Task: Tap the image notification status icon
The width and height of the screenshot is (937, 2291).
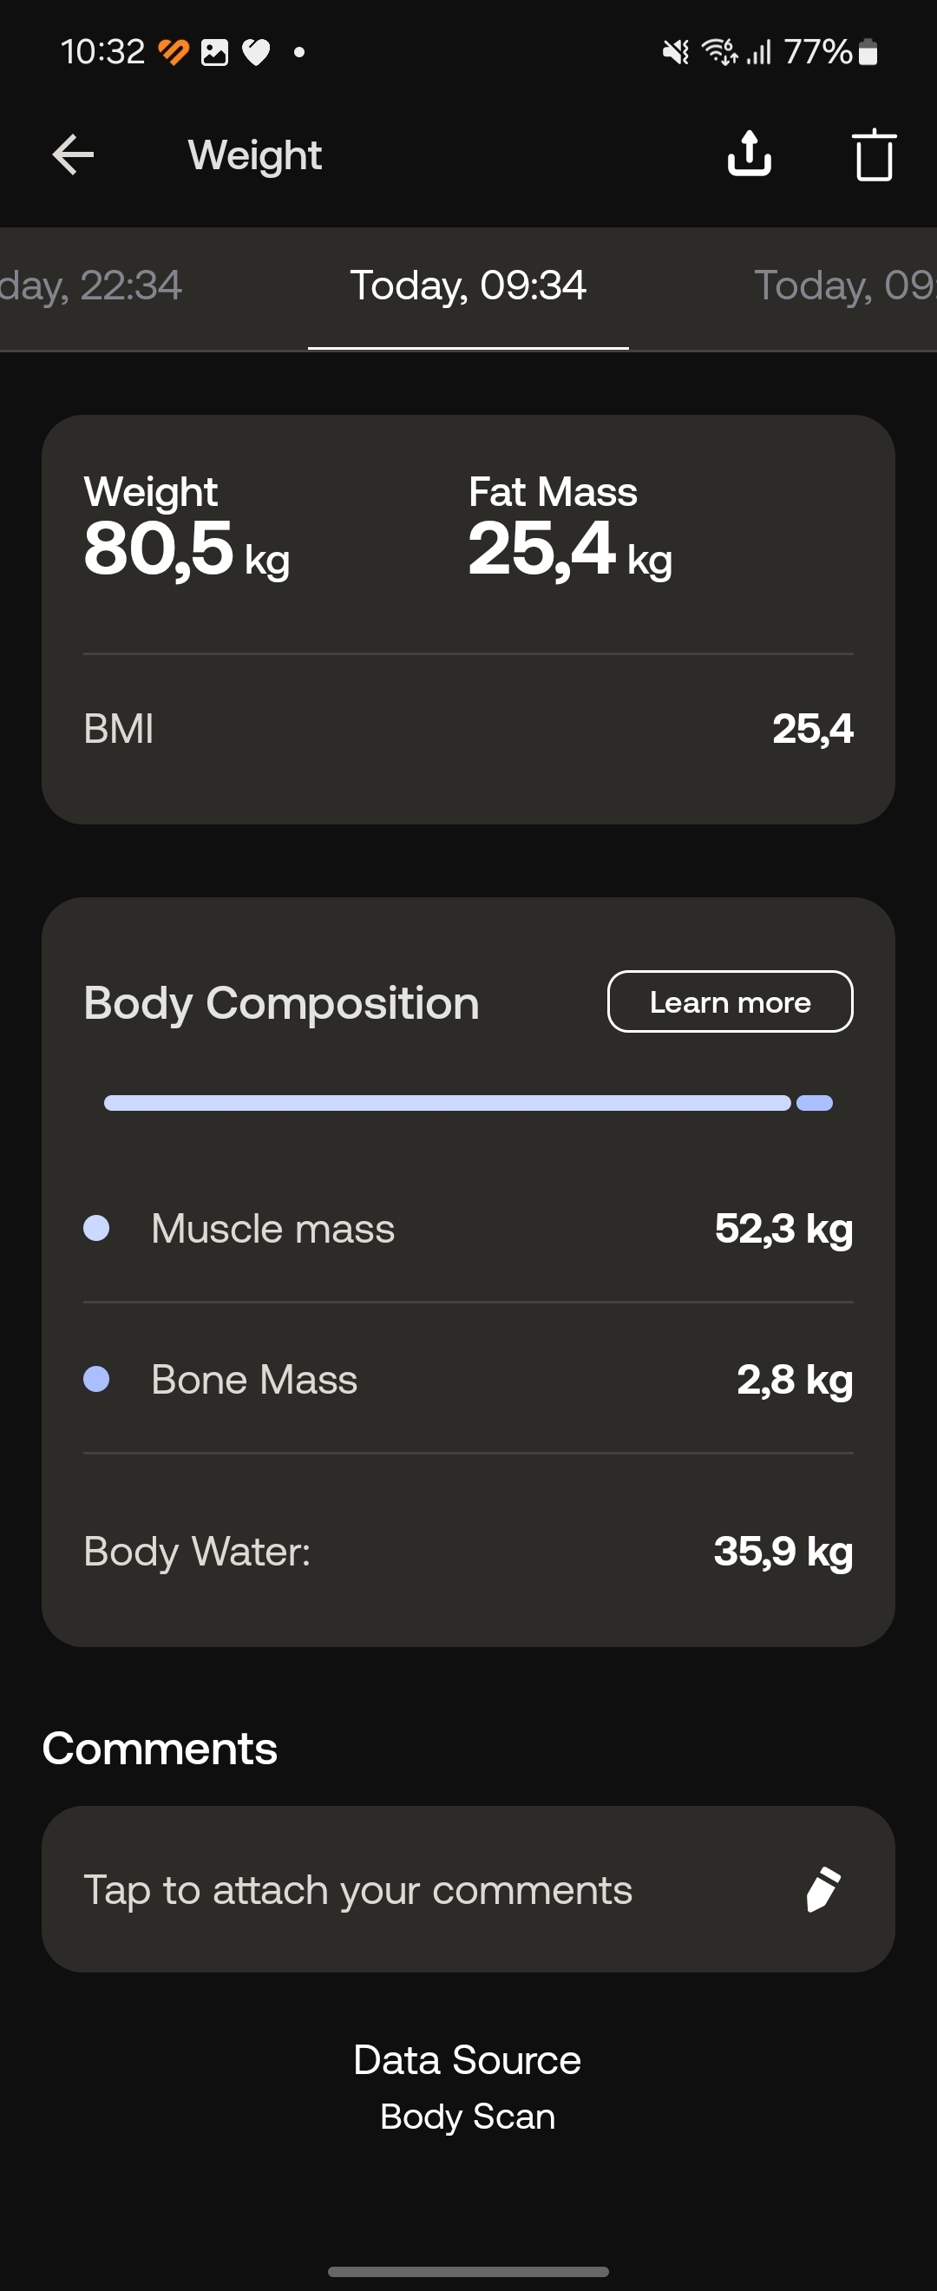Action: point(214,52)
